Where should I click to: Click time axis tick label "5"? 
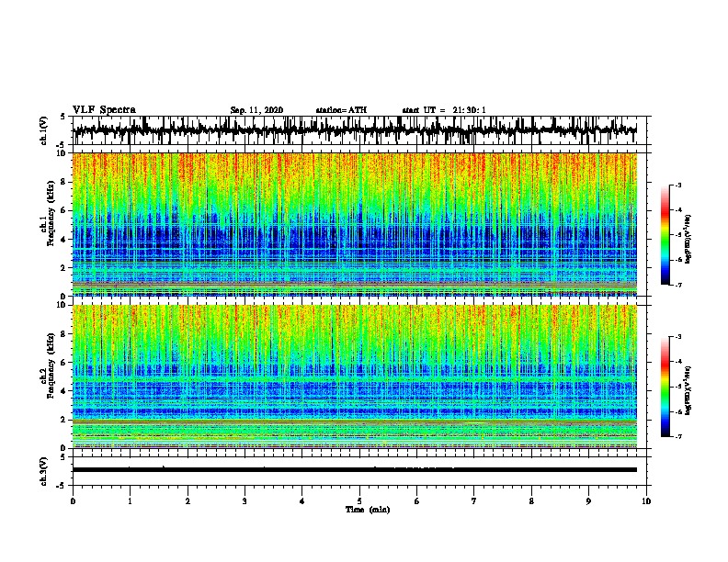click(359, 501)
